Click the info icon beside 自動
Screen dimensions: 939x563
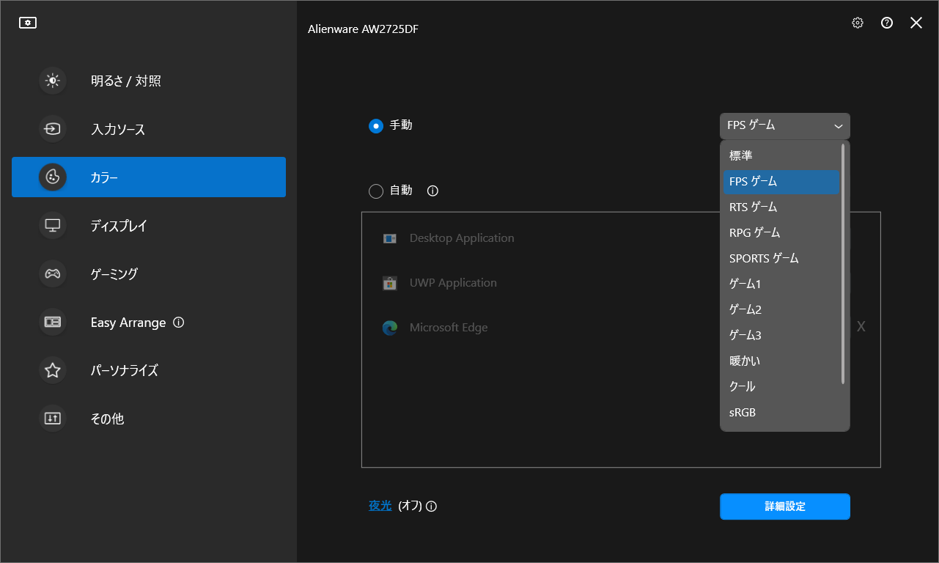[432, 191]
